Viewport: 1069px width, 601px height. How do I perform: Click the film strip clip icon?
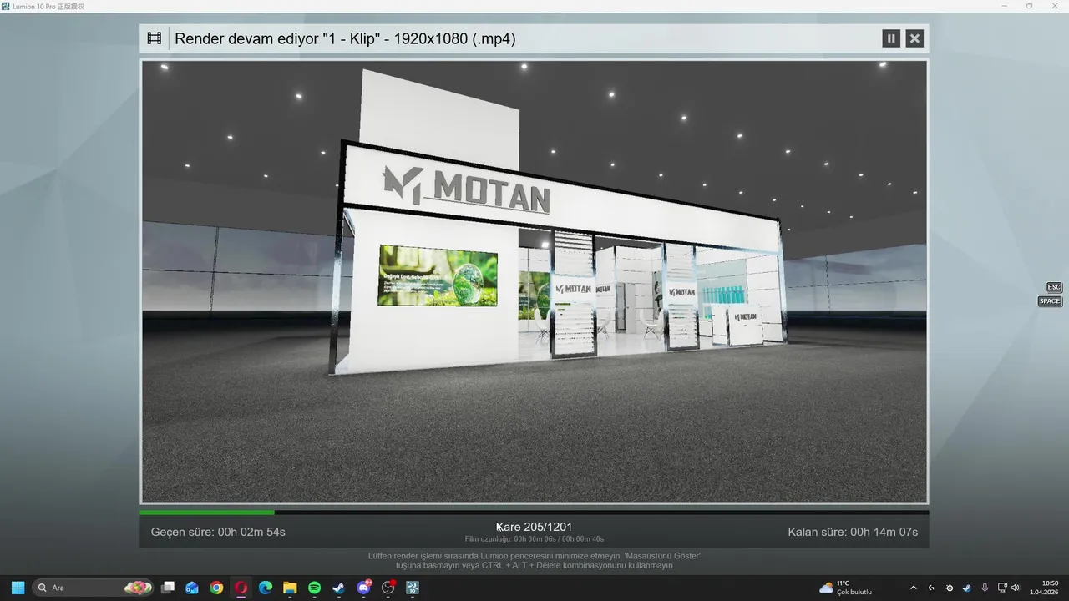[155, 38]
